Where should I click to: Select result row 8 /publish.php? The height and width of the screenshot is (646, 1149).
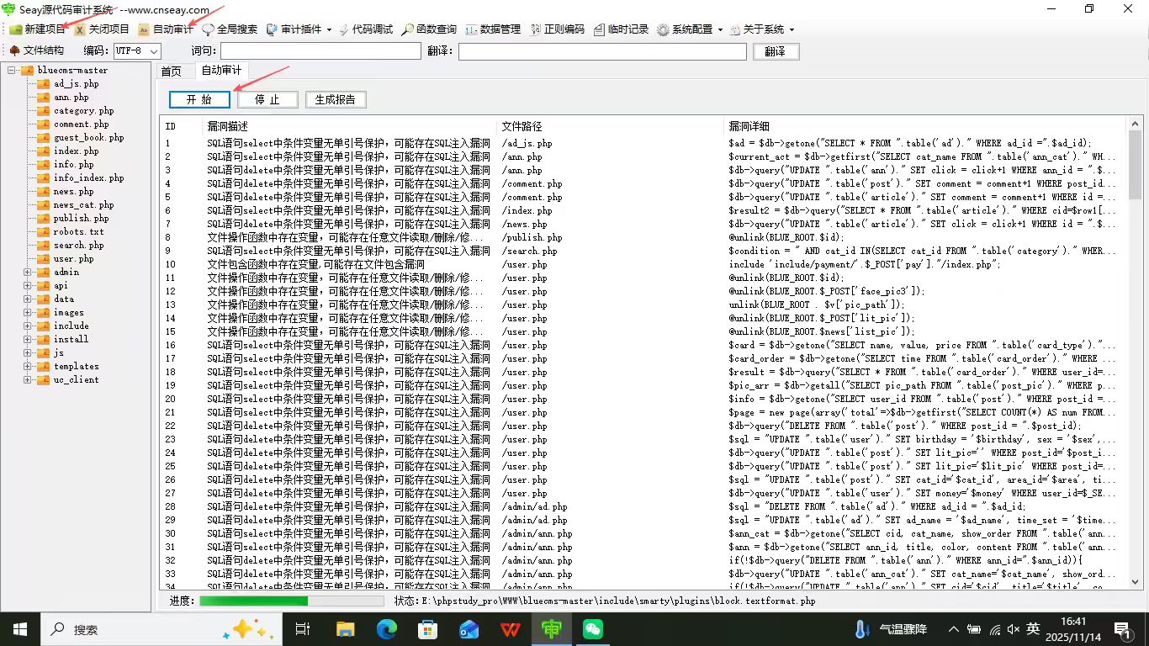point(642,237)
